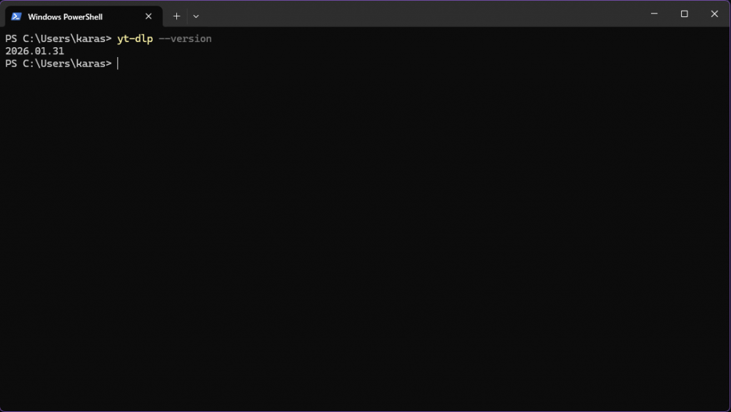Click the yt-dlp command text
The image size is (731, 412).
(x=135, y=39)
